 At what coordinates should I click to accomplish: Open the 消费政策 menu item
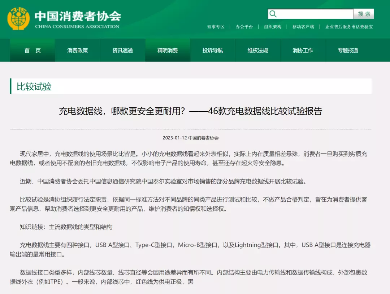pyautogui.click(x=77, y=50)
